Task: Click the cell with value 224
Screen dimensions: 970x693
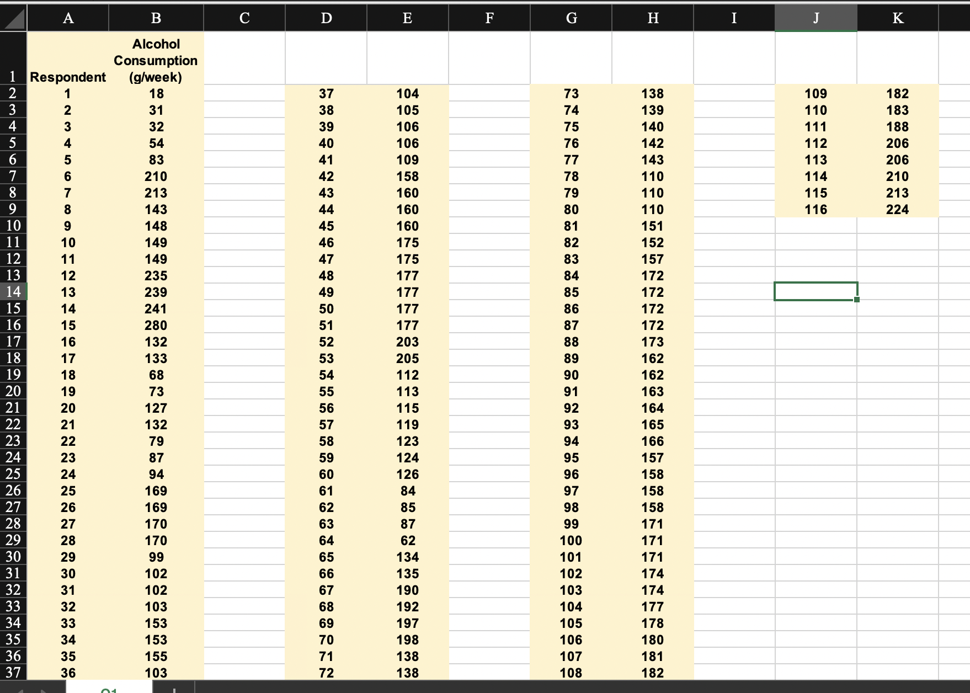Action: [897, 210]
